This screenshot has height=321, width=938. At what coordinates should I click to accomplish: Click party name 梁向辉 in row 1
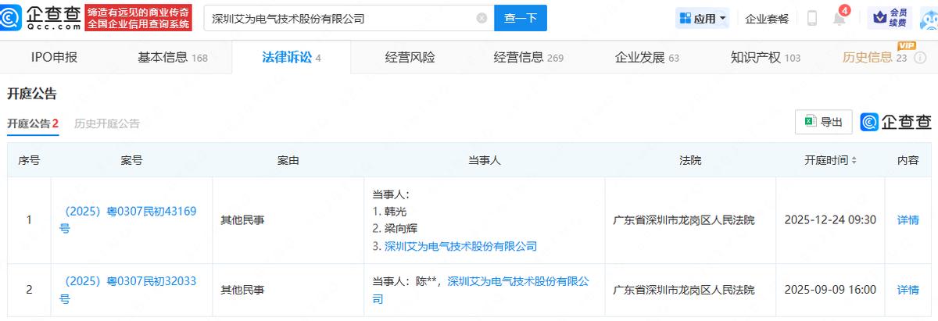(x=401, y=229)
